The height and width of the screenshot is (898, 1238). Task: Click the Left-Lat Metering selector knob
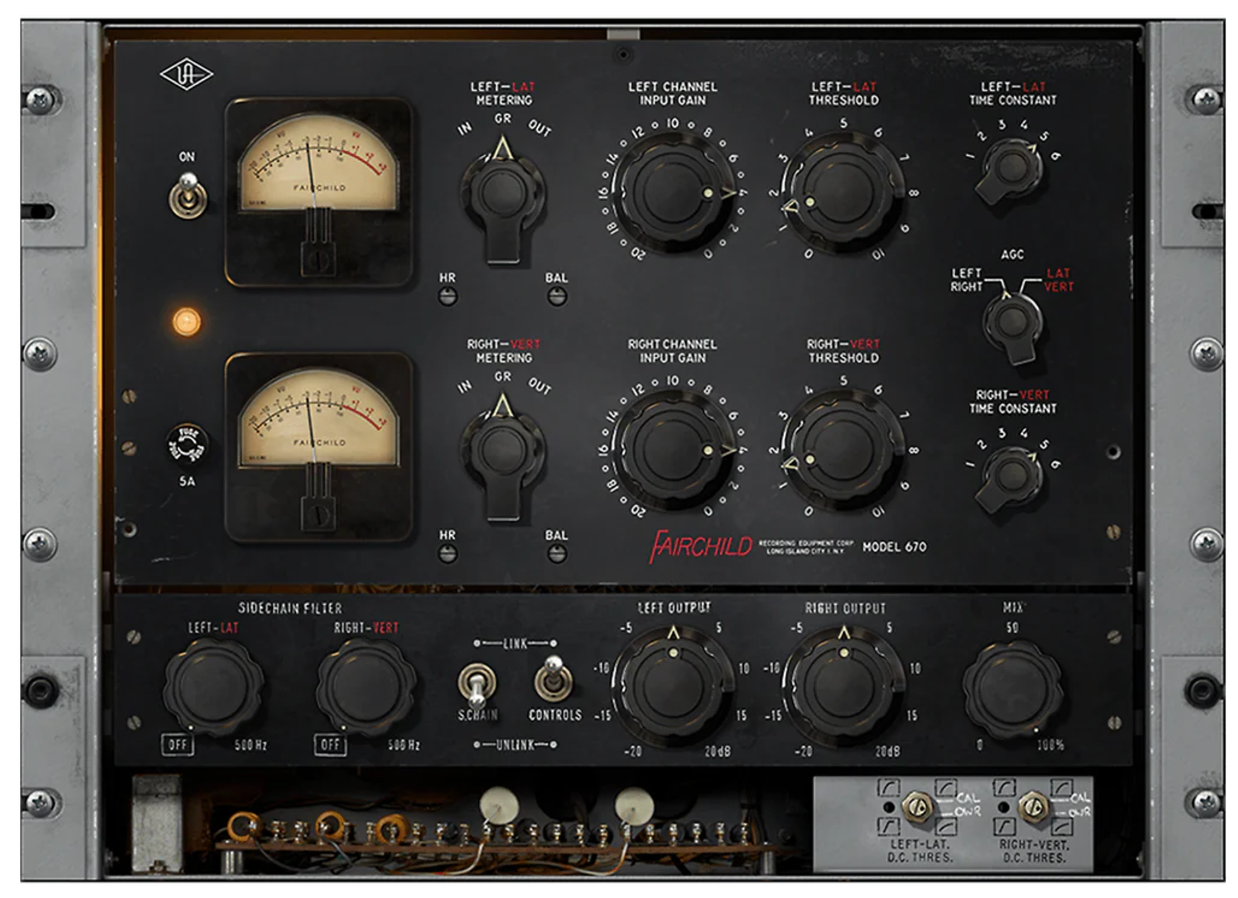tap(503, 198)
